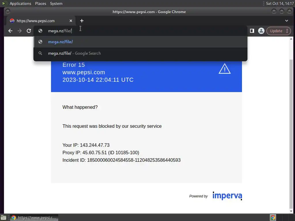Click the forward navigation arrow

(x=20, y=31)
